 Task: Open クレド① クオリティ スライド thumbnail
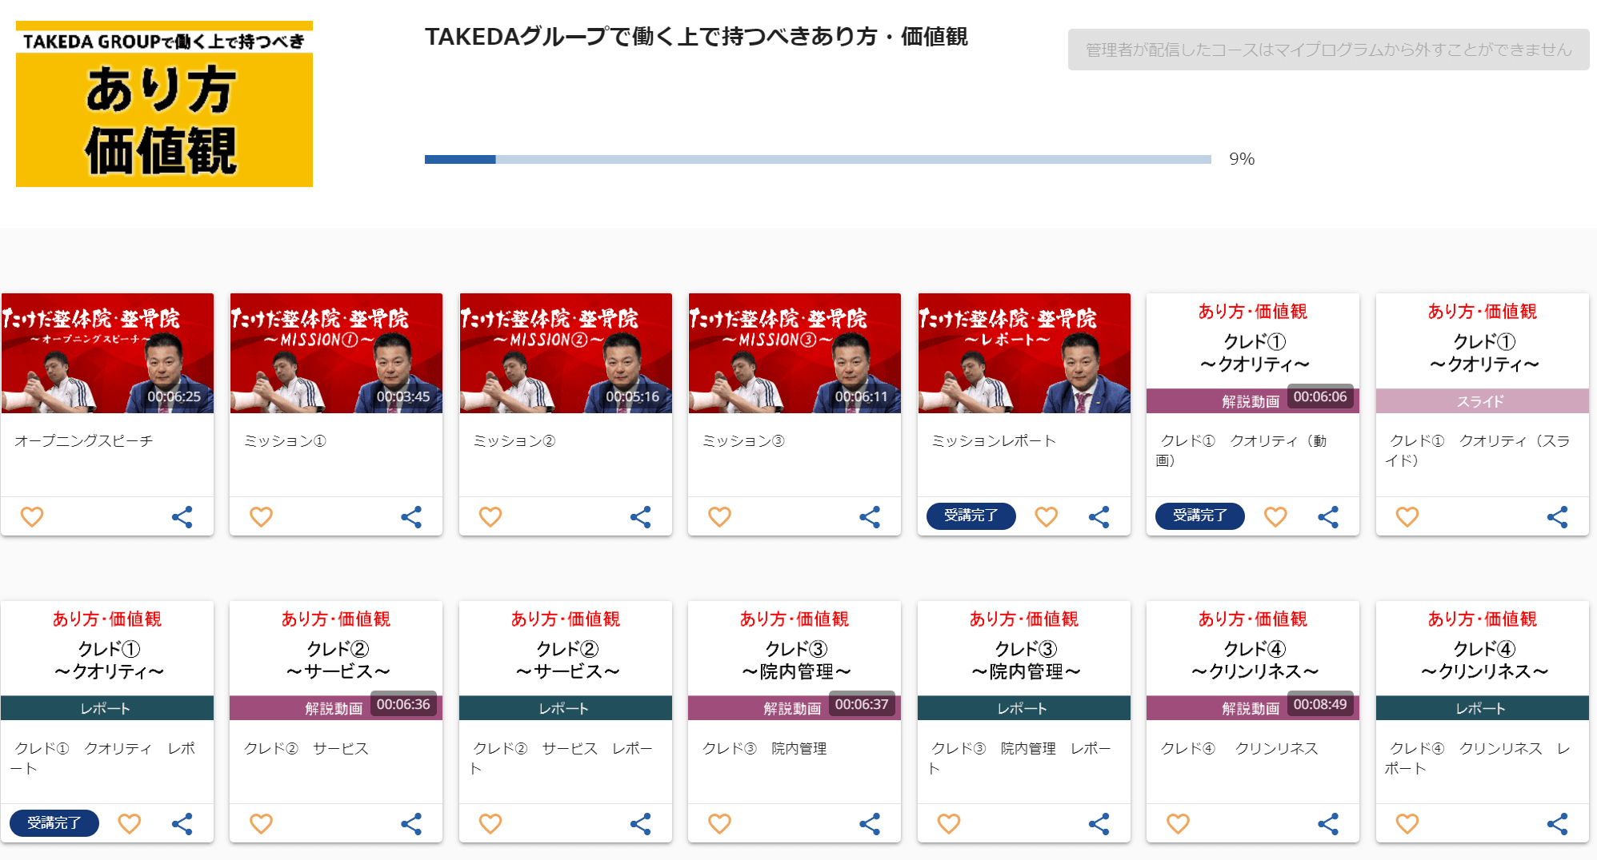tap(1483, 353)
